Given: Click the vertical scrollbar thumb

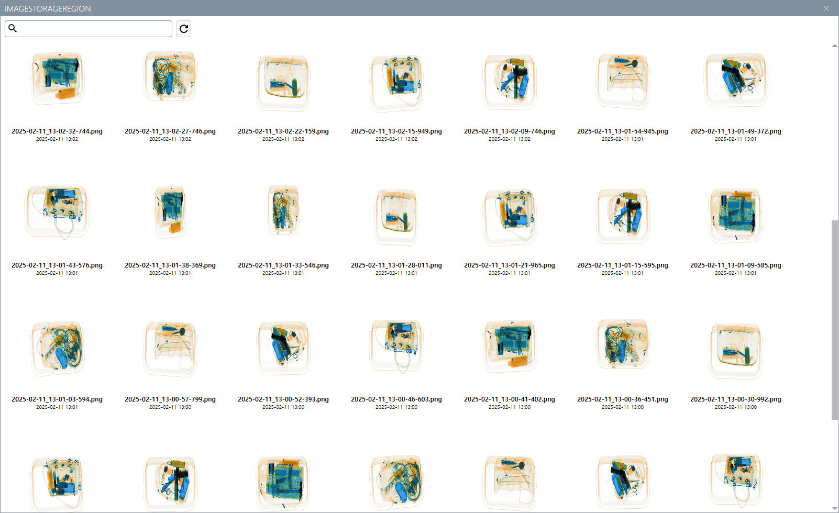Looking at the screenshot, I should pos(835,320).
